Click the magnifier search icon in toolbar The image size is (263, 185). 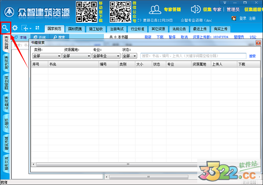[5, 28]
